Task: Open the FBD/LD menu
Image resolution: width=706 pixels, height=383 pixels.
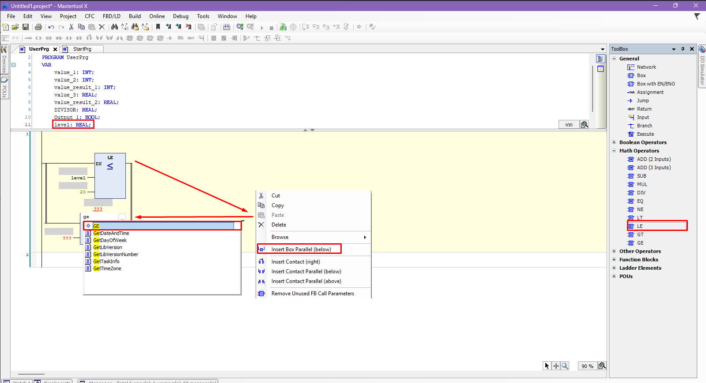Action: (x=111, y=16)
